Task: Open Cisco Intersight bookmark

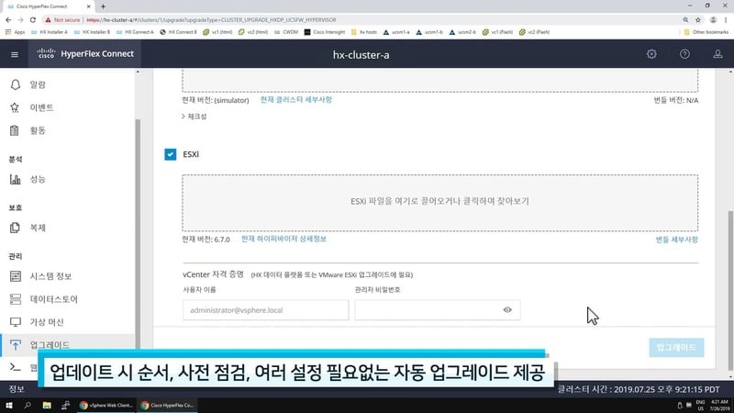Action: [x=325, y=32]
